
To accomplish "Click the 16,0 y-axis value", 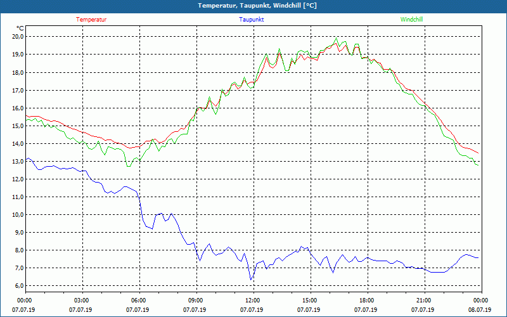I will point(18,108).
